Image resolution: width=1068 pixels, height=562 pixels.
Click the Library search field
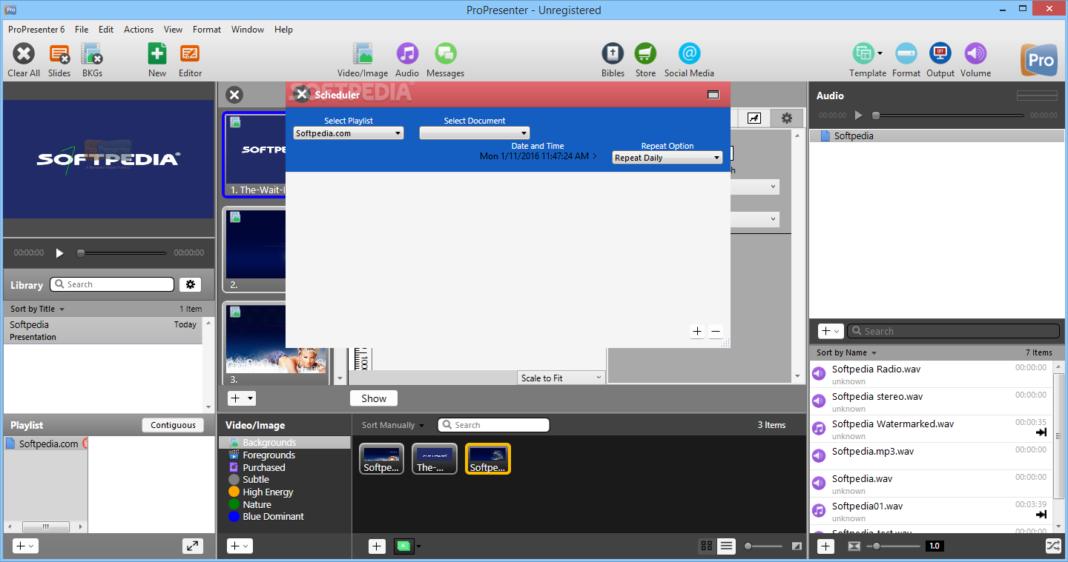[111, 284]
